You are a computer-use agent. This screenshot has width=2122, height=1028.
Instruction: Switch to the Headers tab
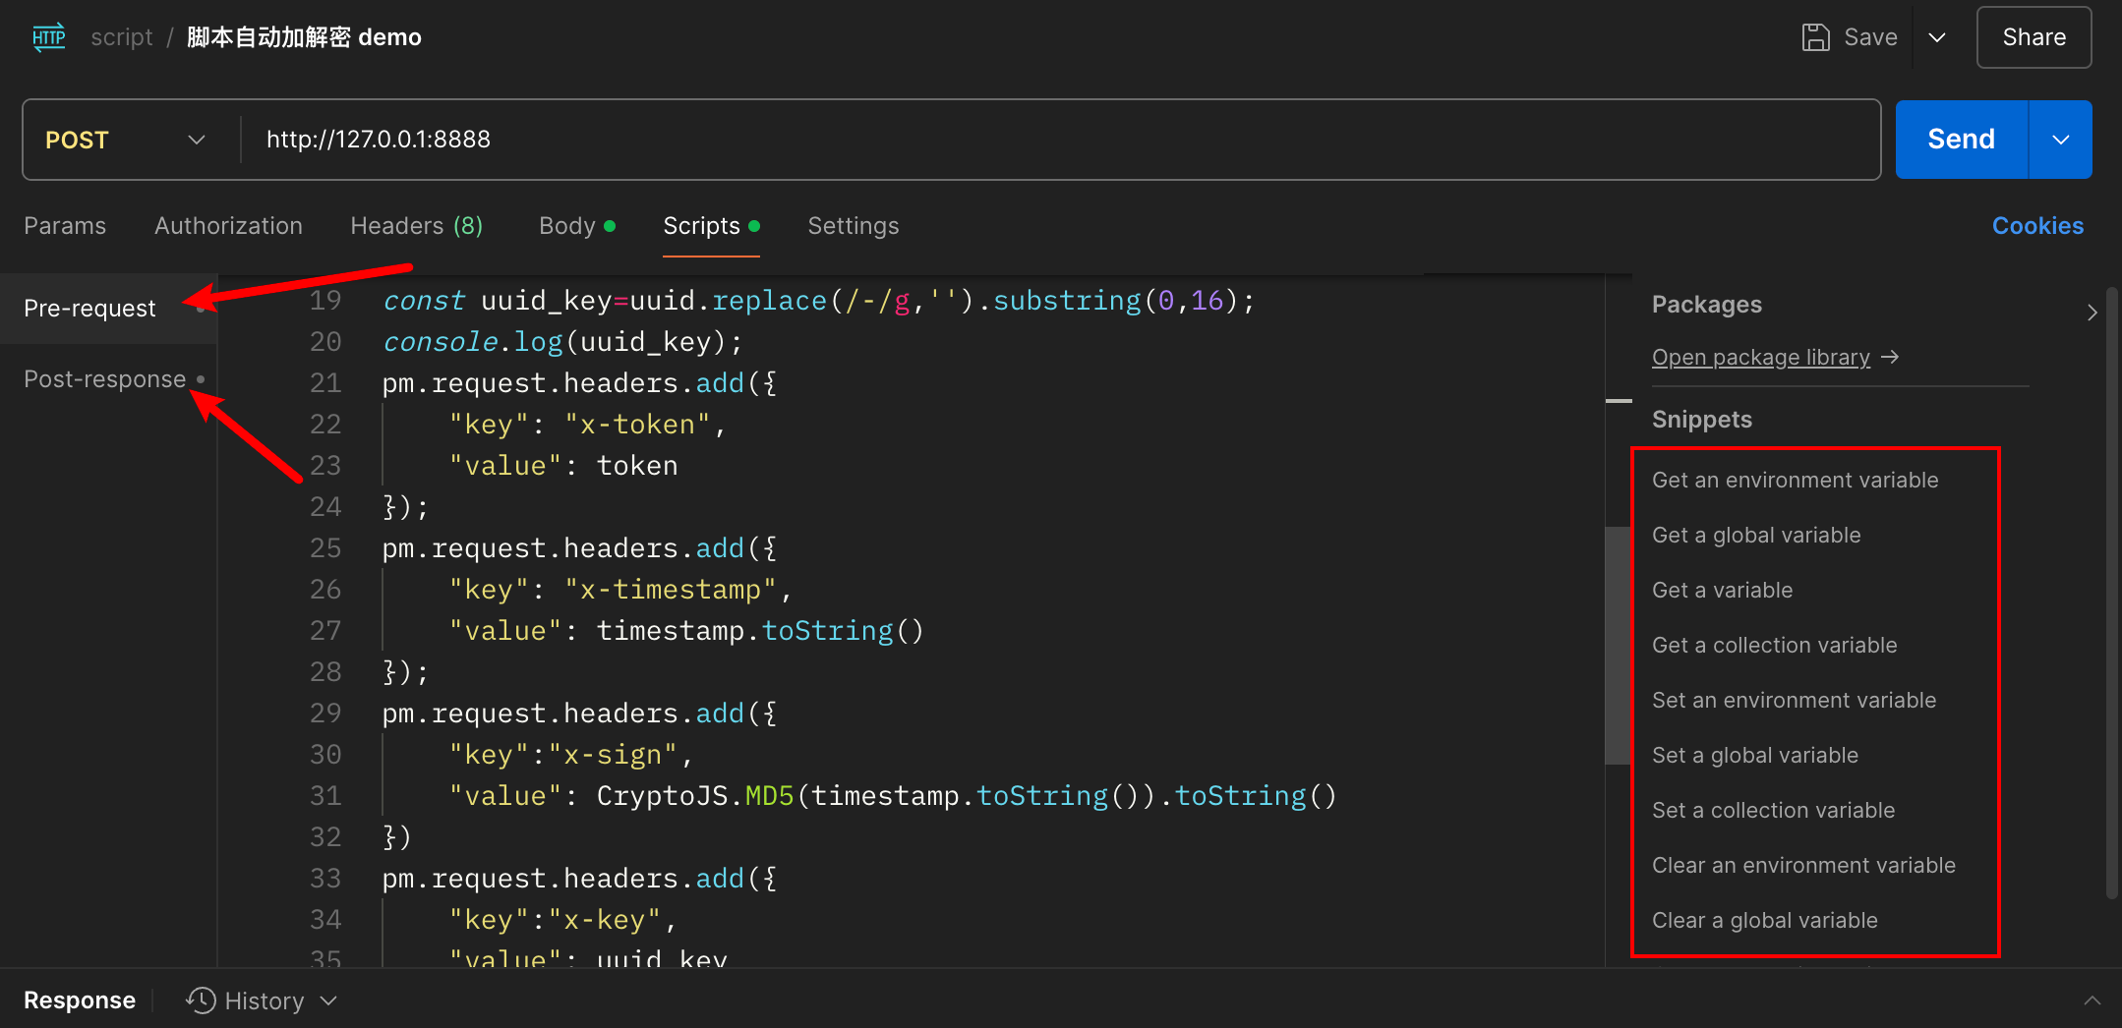[x=416, y=226]
